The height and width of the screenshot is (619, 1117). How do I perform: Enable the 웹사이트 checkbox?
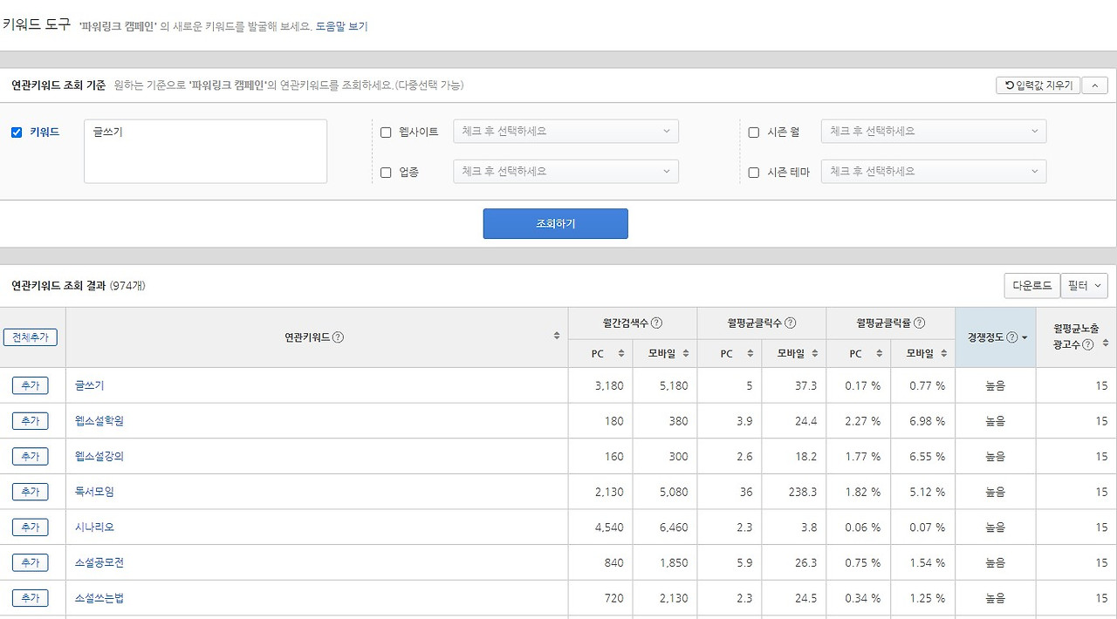coord(386,133)
